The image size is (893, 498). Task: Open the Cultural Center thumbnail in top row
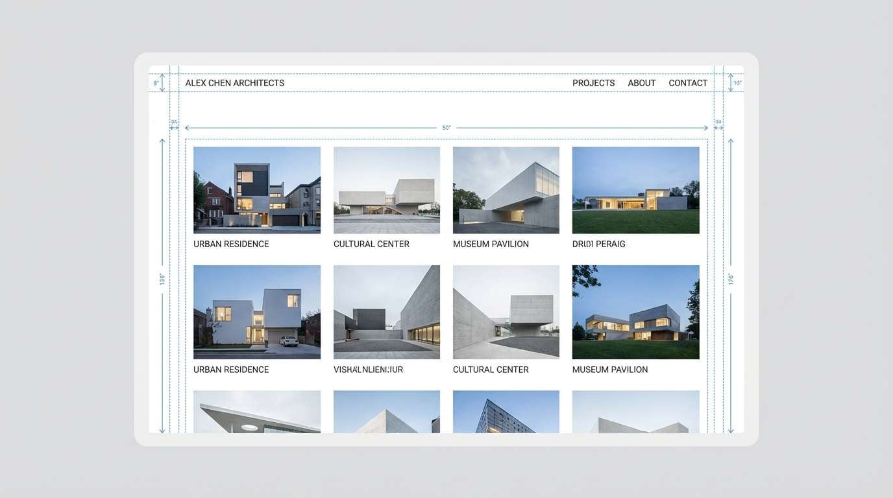pos(387,189)
